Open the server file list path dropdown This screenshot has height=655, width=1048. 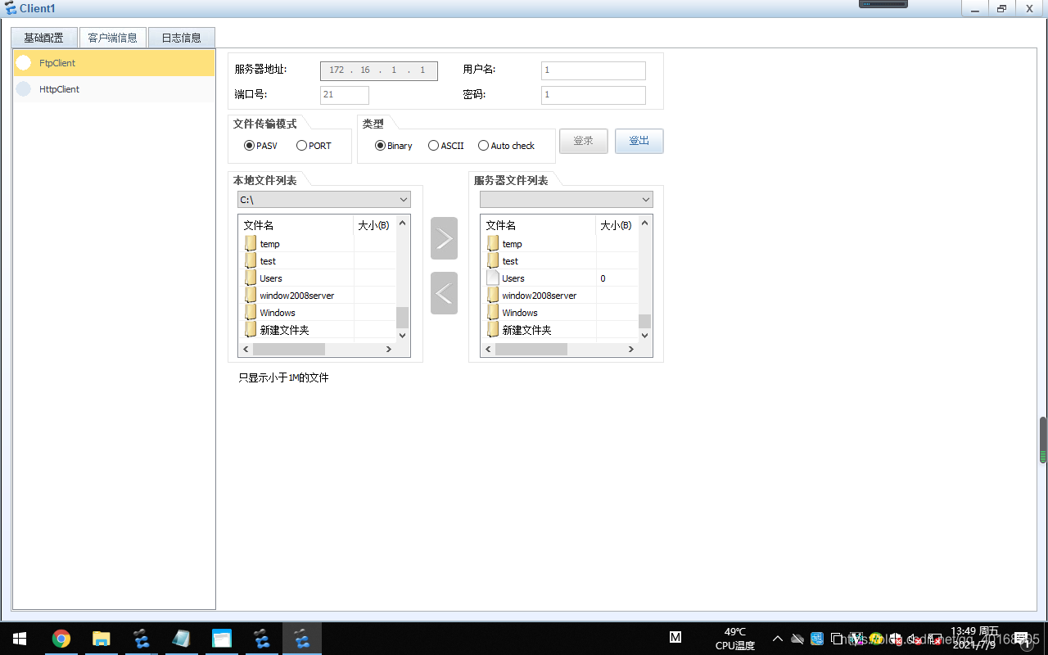pyautogui.click(x=567, y=200)
